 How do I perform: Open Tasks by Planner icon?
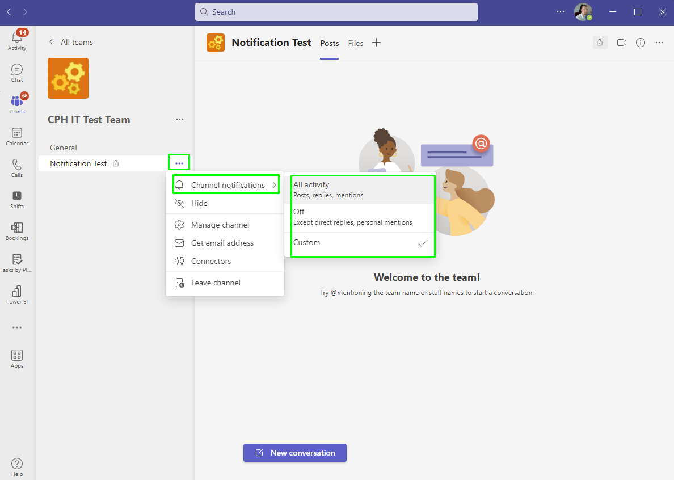(17, 263)
